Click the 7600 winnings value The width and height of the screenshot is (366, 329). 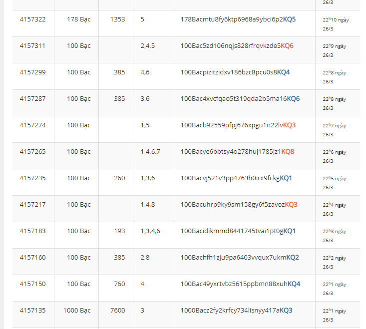(x=118, y=311)
